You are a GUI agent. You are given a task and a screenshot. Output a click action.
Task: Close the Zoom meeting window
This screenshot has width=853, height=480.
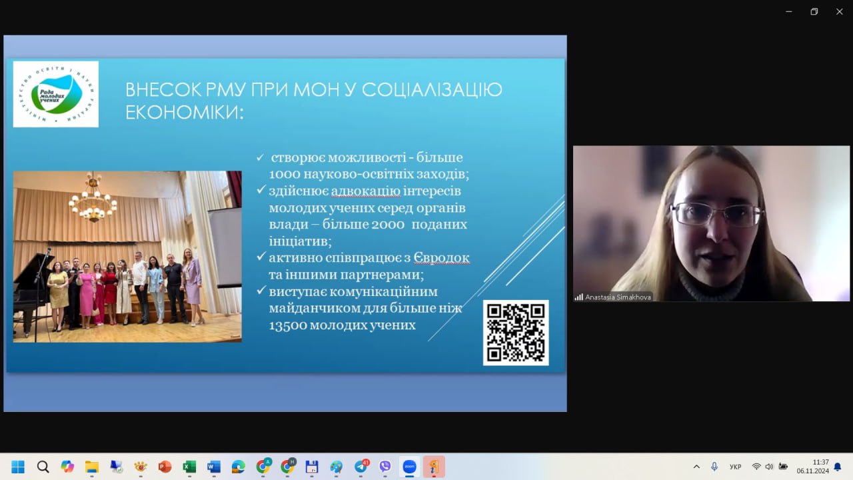click(x=840, y=11)
